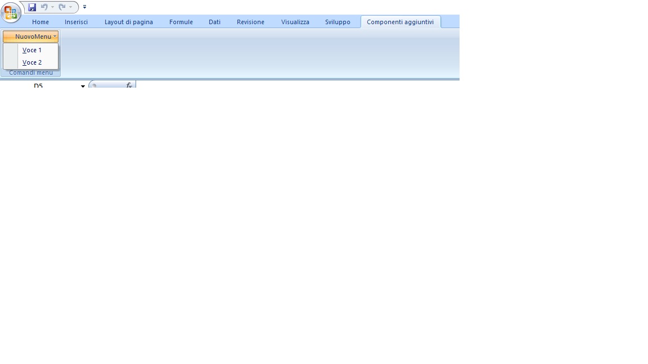Open the Office button menu
The height and width of the screenshot is (364, 648).
pyautogui.click(x=11, y=12)
